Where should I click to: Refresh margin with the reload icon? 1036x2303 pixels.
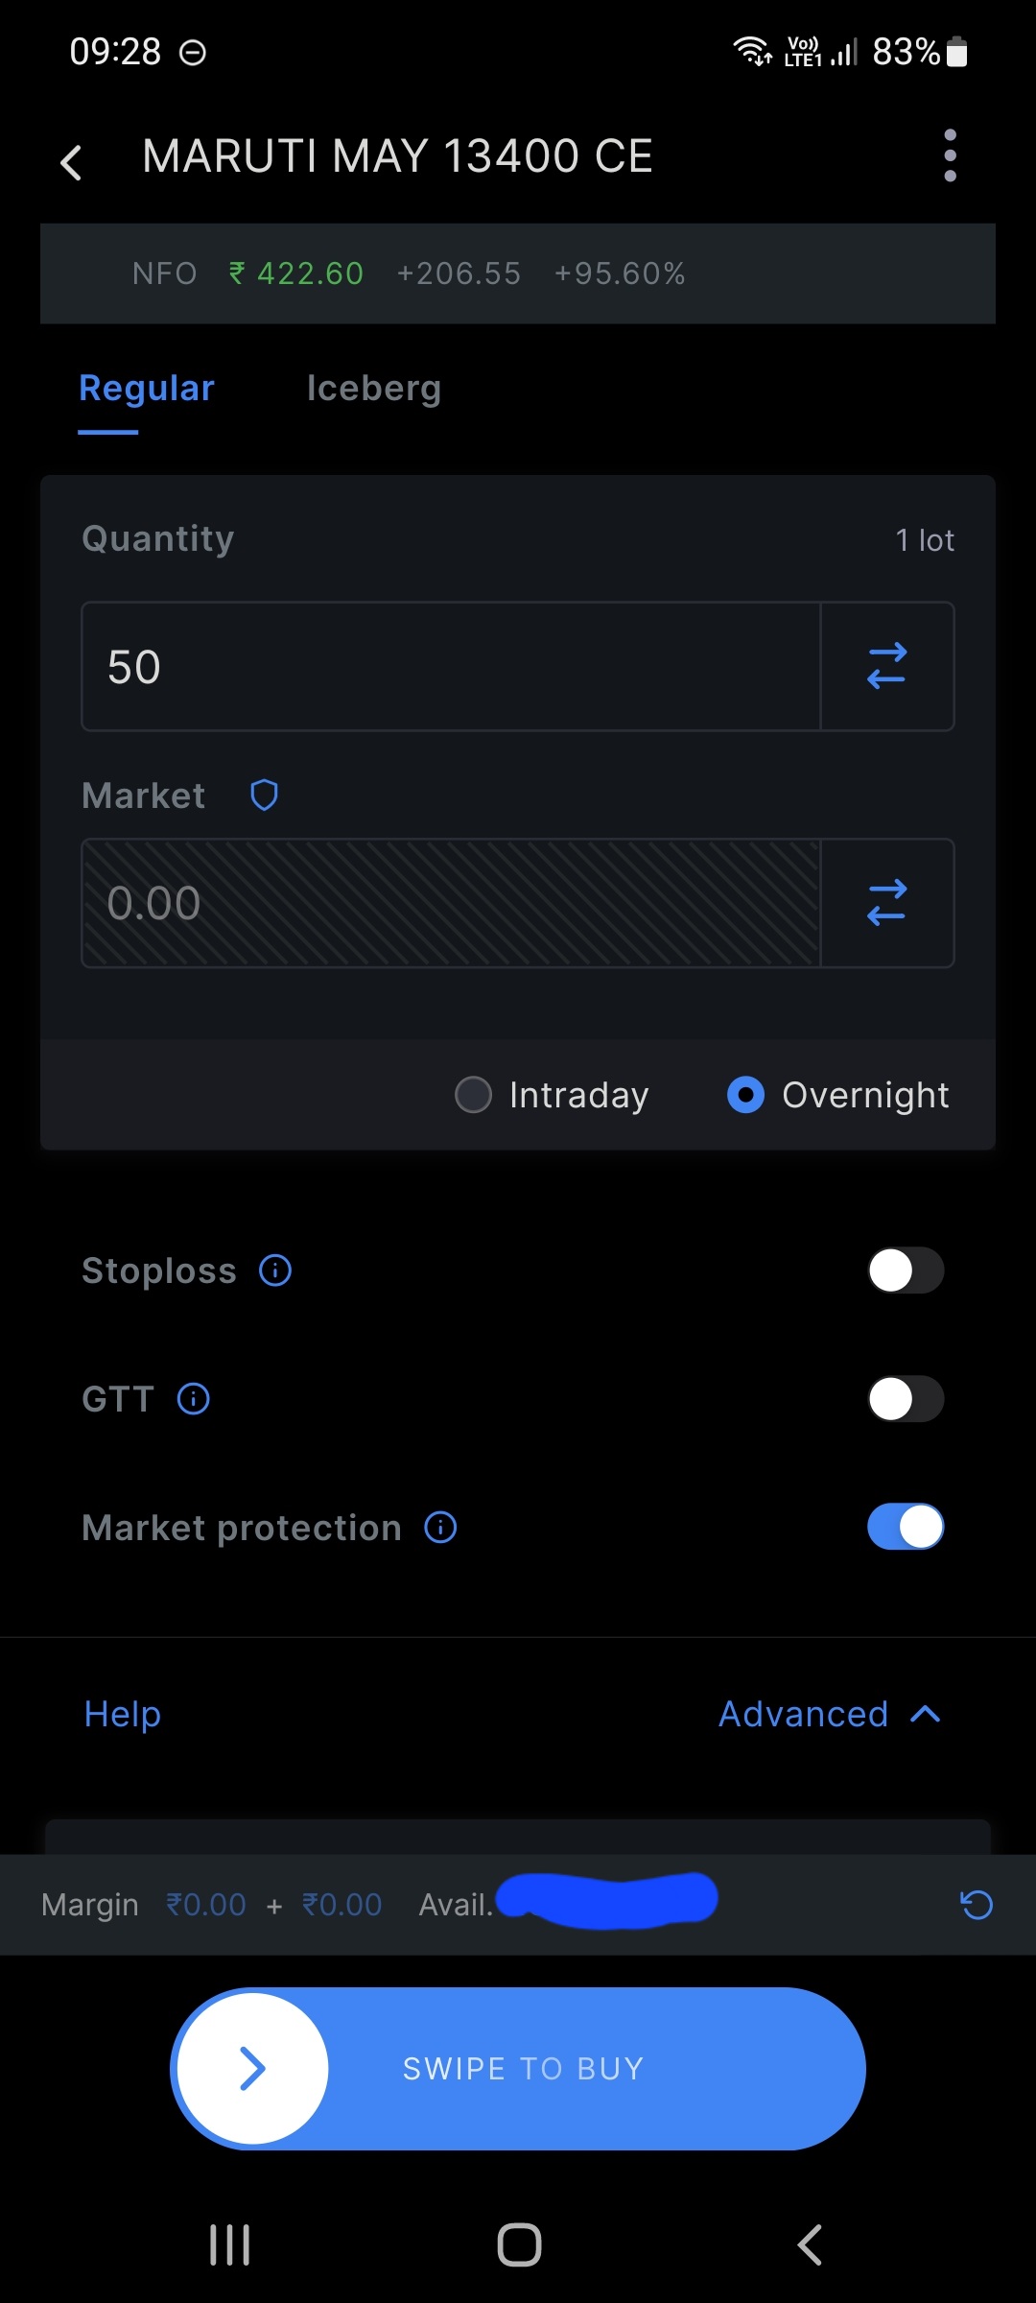977,1905
